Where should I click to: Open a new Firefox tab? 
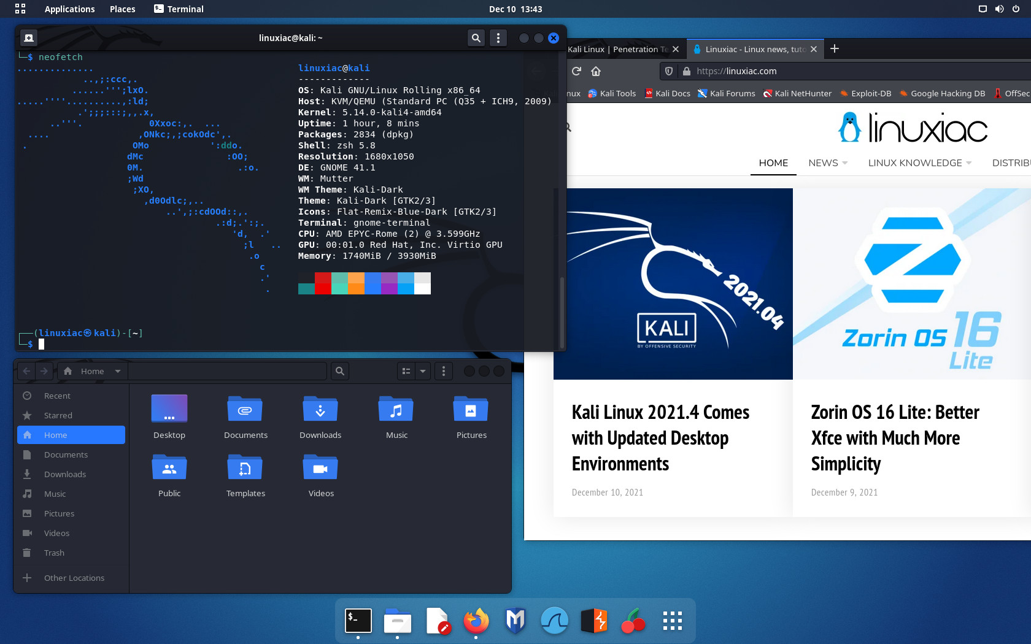tap(835, 48)
